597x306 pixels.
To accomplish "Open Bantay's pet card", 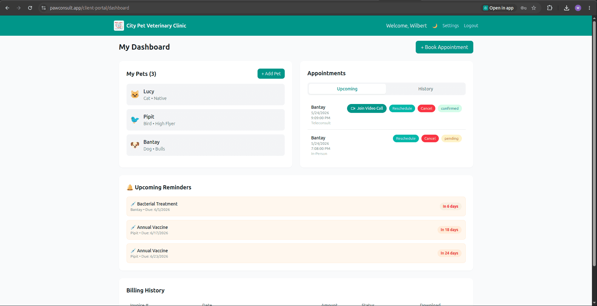I will coord(206,145).
